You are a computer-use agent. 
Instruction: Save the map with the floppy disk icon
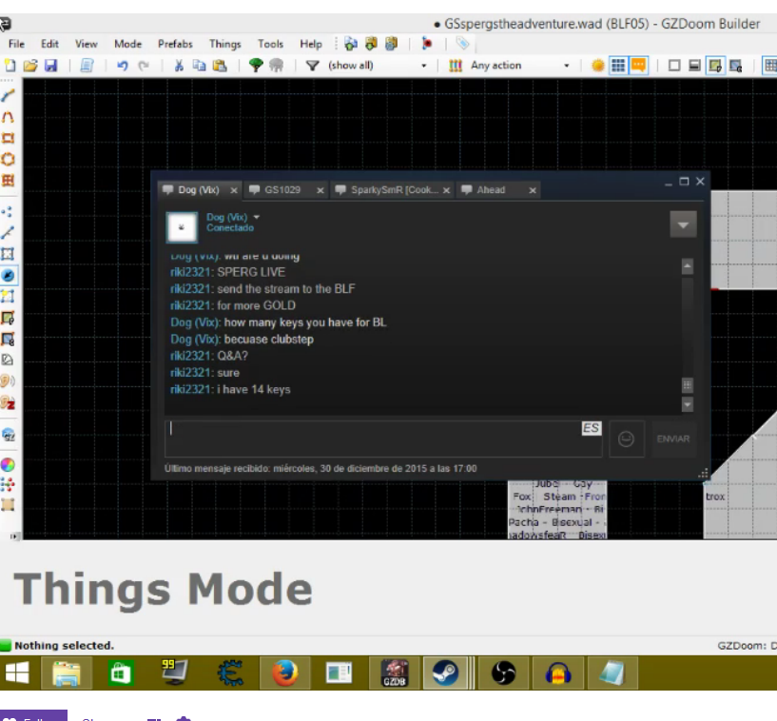tap(51, 66)
